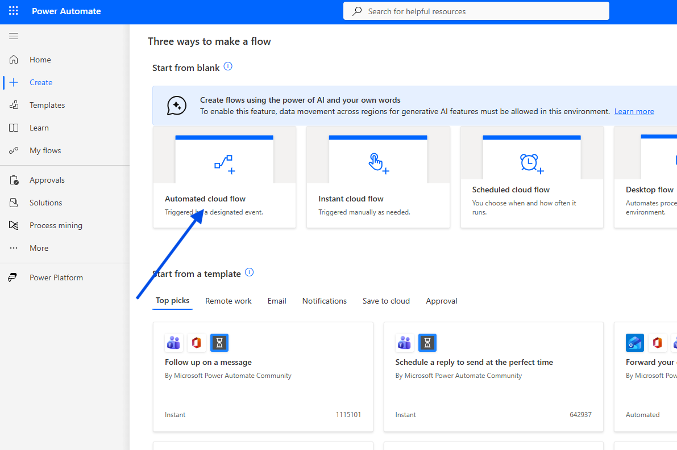This screenshot has width=677, height=450.
Task: Switch to the Remote work tab
Action: pyautogui.click(x=228, y=301)
